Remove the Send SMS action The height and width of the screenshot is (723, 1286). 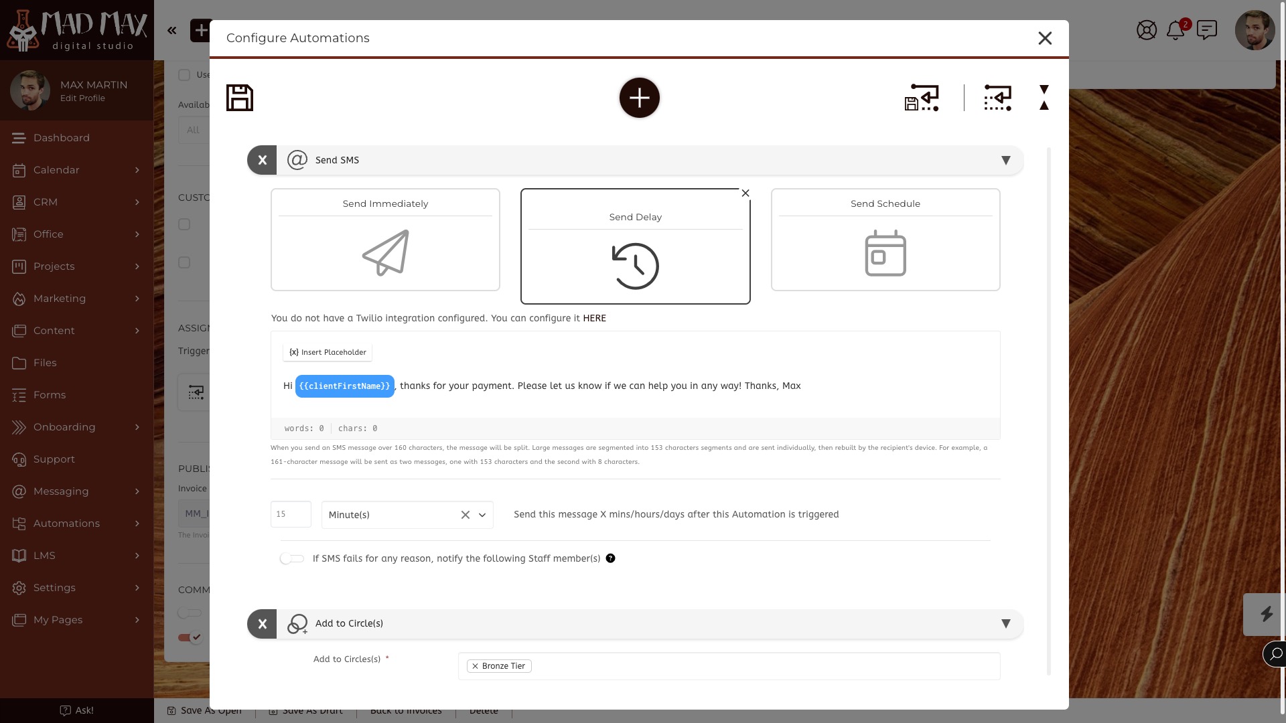click(262, 161)
